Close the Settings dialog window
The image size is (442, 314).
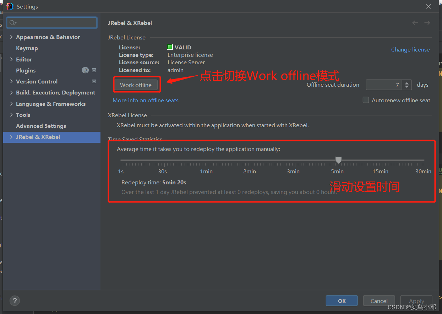pyautogui.click(x=429, y=6)
